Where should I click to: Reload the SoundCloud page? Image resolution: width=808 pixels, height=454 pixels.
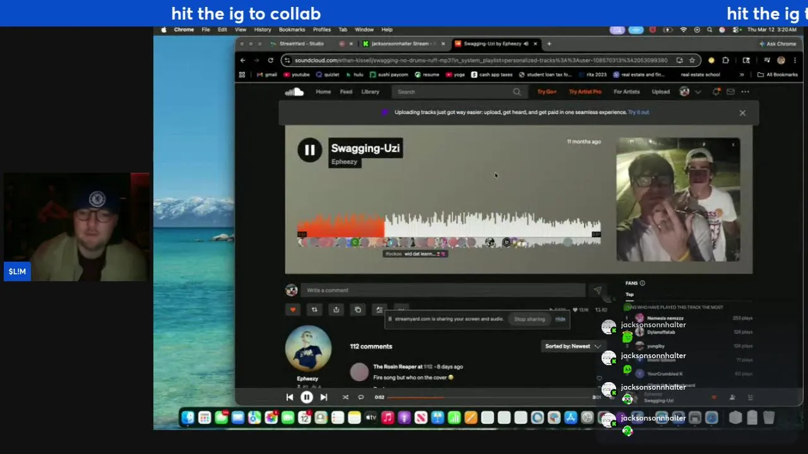(270, 61)
